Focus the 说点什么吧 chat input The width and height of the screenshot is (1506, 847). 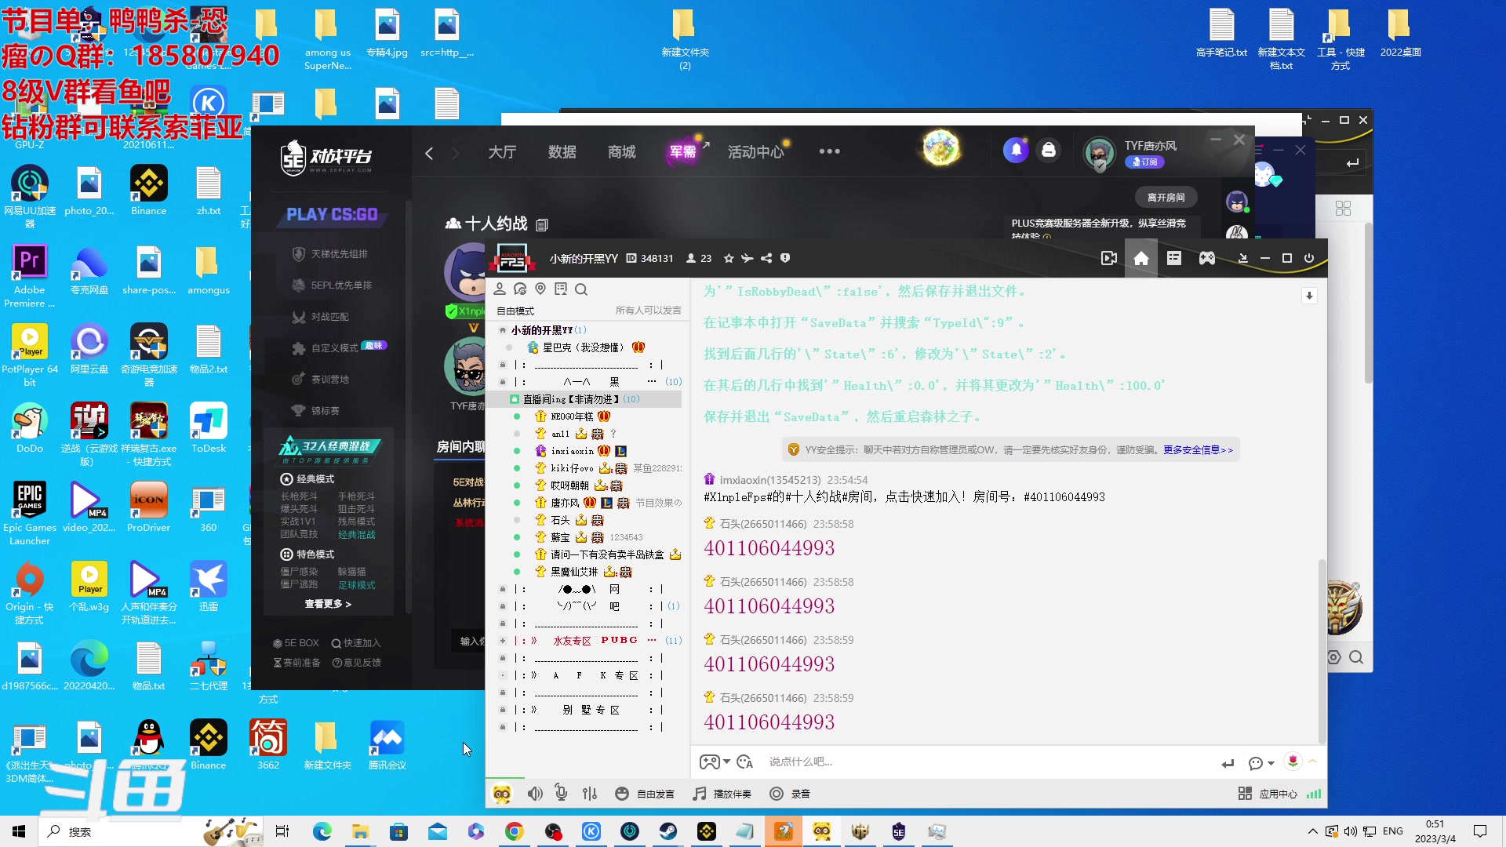tap(988, 762)
